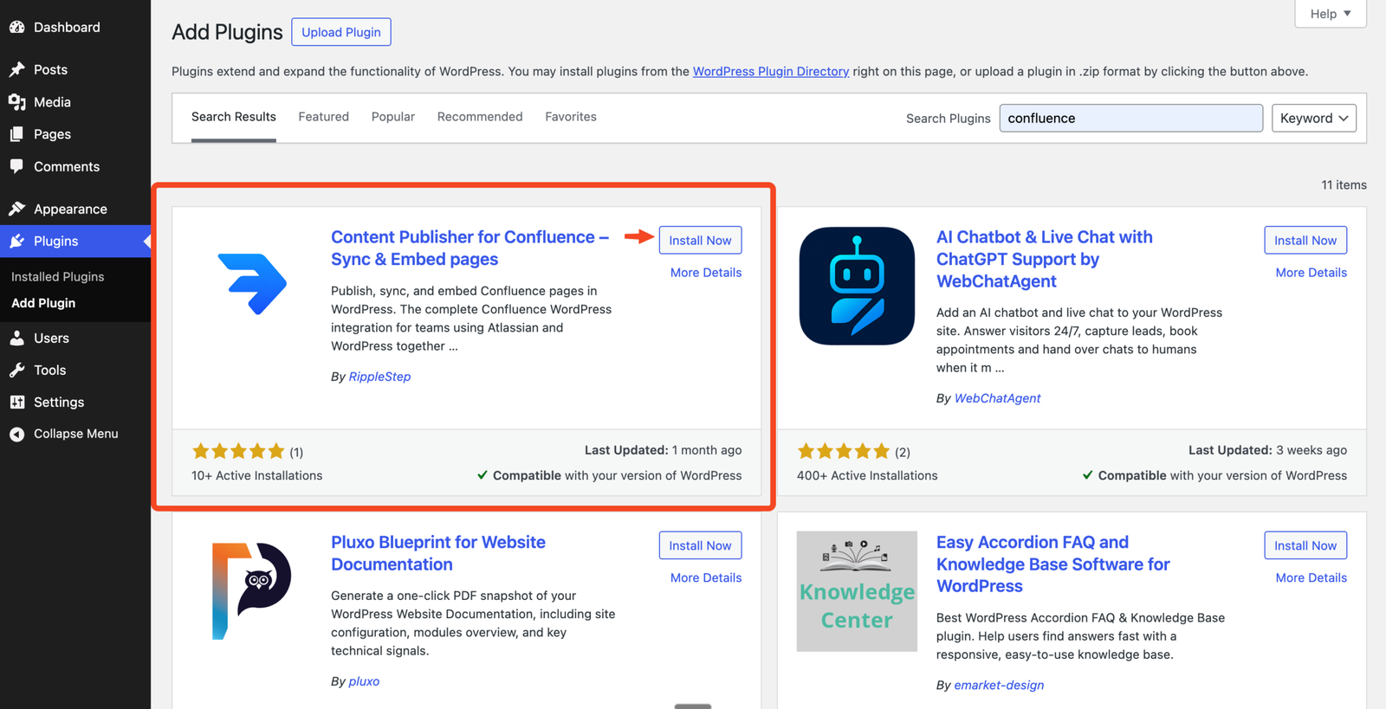The height and width of the screenshot is (709, 1386).
Task: Open the WordPress Plugin Directory link
Action: [x=771, y=71]
